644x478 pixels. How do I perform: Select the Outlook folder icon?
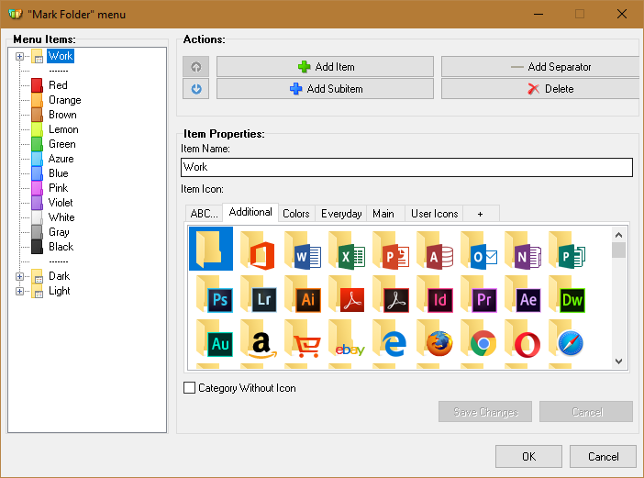[x=479, y=250]
